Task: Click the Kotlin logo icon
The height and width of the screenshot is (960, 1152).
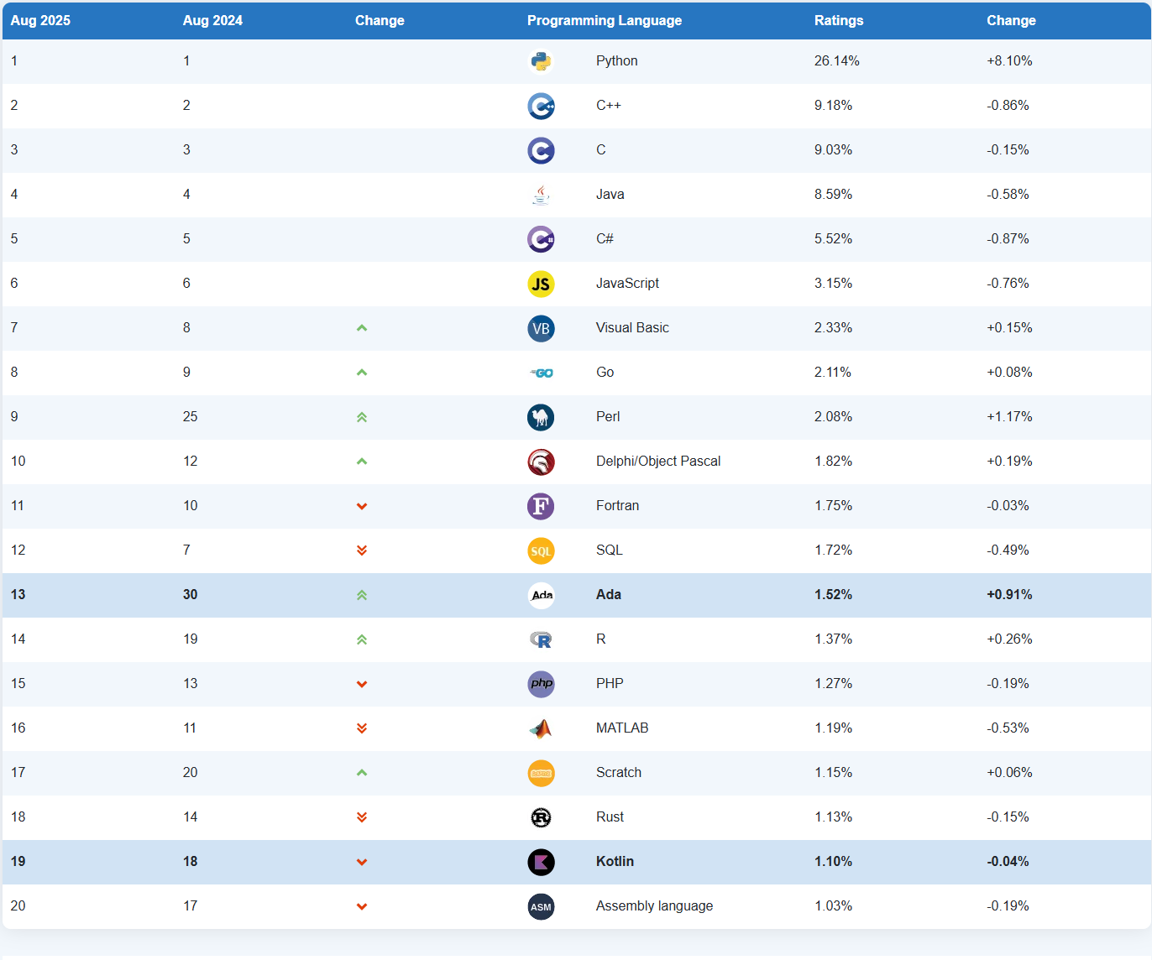Action: click(541, 862)
